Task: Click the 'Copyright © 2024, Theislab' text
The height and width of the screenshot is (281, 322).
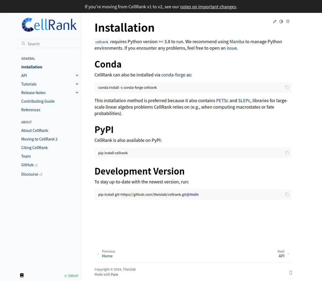Action: [x=115, y=269]
